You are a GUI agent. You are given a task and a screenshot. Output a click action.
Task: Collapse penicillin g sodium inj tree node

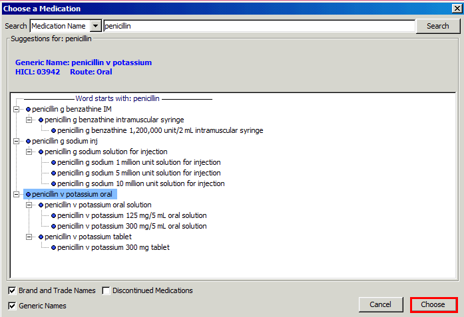17,141
